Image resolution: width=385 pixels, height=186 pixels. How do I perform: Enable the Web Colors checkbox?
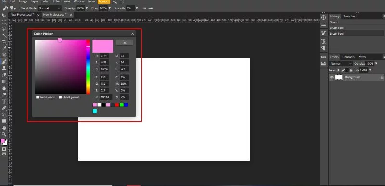[x=38, y=97]
